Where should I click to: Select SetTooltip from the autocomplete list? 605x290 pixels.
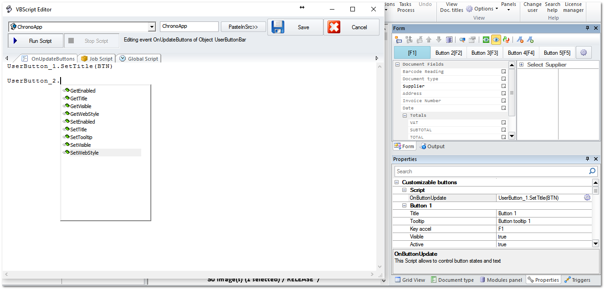(82, 137)
